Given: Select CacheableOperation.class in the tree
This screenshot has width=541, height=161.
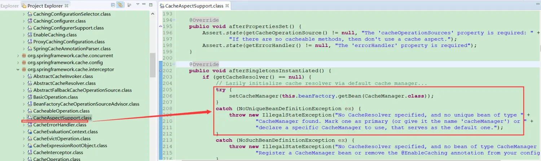Looking at the screenshot, I should [61, 111].
